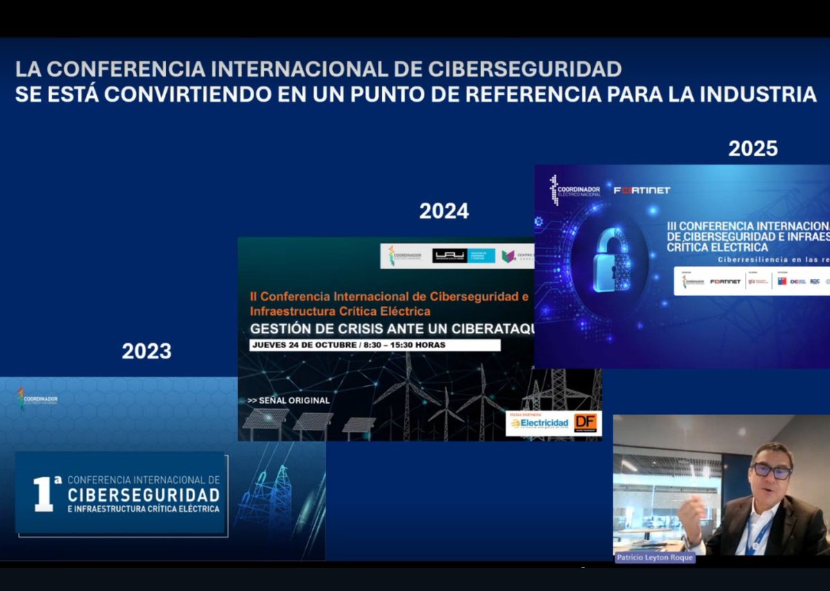Viewport: 830px width, 591px height.
Task: Click the Chilean flag emblem among 2025 sponsors
Action: [x=782, y=280]
